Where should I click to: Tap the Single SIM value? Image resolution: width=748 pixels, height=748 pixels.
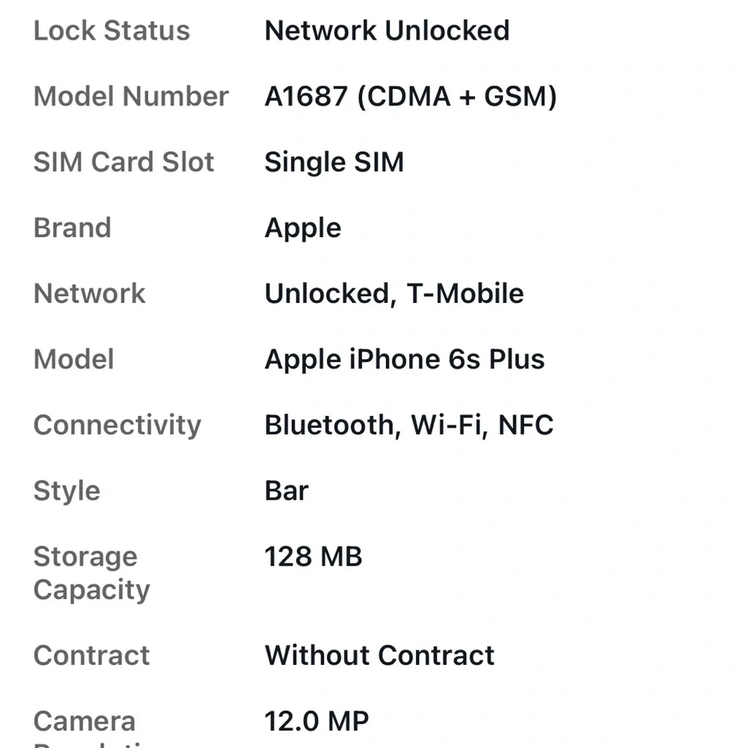point(334,163)
